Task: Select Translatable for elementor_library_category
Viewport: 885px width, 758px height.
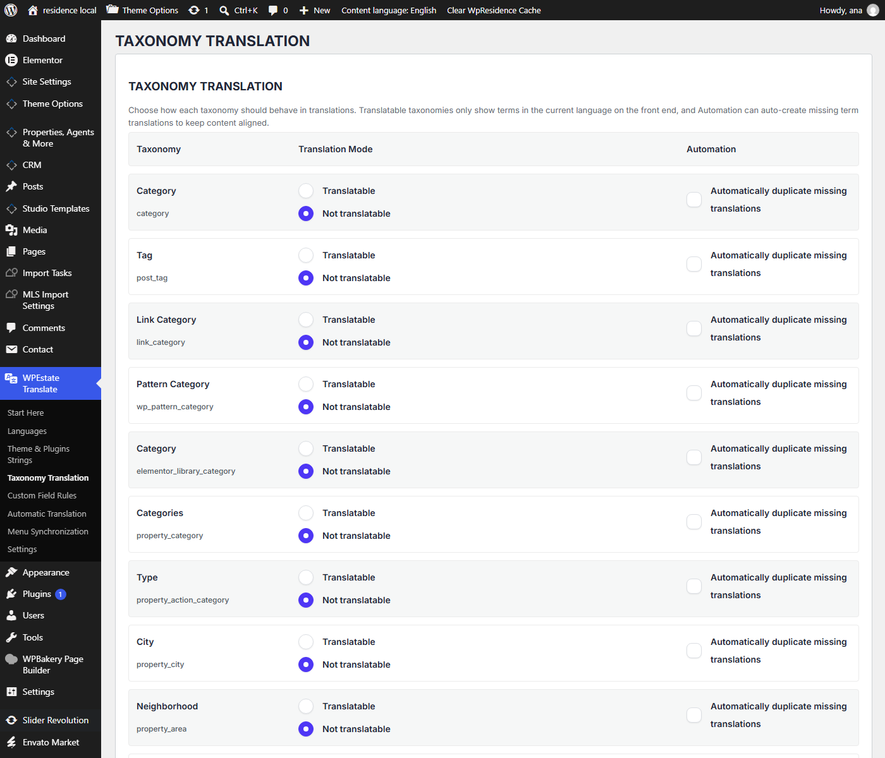Action: [x=306, y=448]
